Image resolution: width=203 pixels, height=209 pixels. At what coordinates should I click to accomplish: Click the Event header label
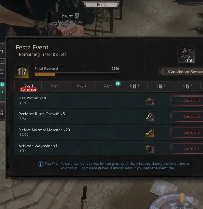point(101,5)
